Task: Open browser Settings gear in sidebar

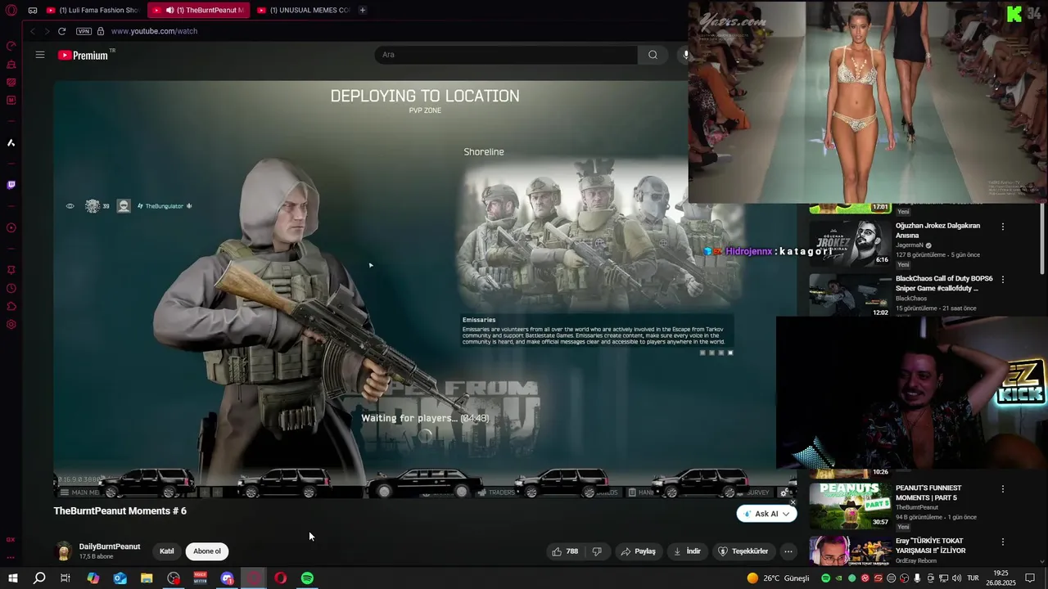Action: point(11,325)
